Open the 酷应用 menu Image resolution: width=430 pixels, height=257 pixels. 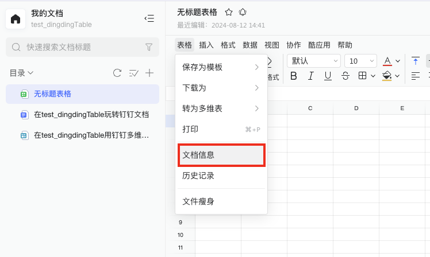click(x=319, y=45)
